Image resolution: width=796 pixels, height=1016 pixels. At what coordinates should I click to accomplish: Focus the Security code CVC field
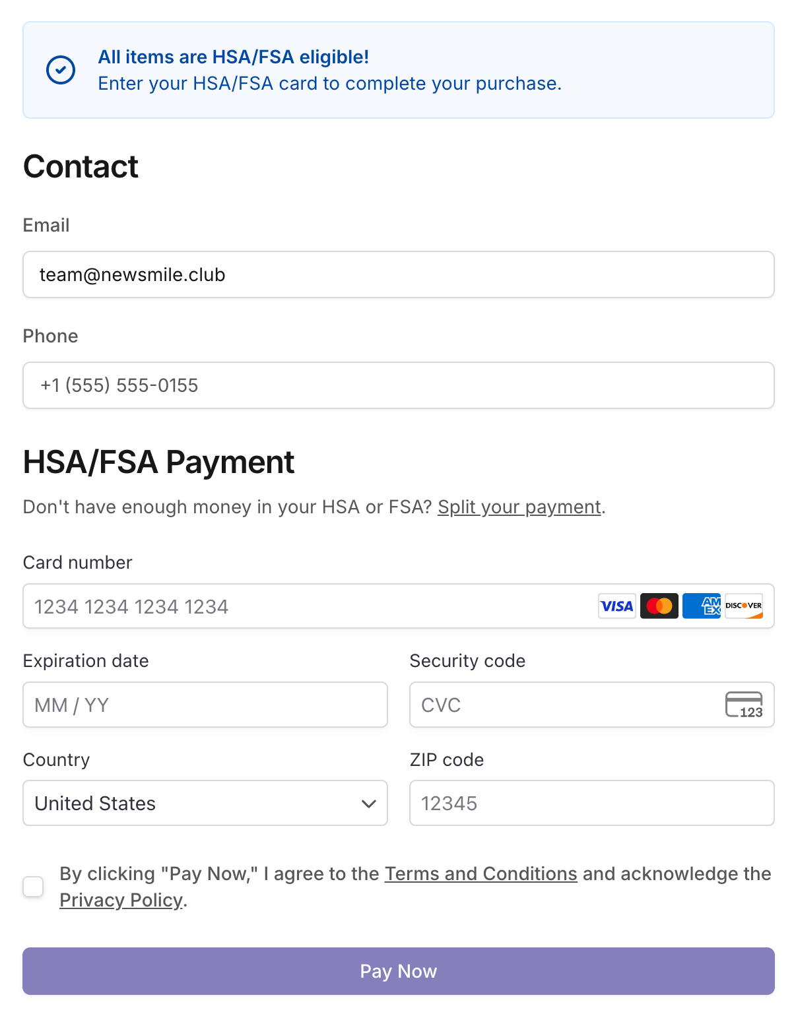tap(561, 705)
